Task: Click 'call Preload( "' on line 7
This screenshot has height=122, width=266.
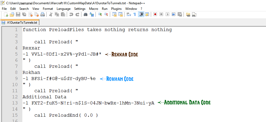Action: pyautogui.click(x=56, y=66)
